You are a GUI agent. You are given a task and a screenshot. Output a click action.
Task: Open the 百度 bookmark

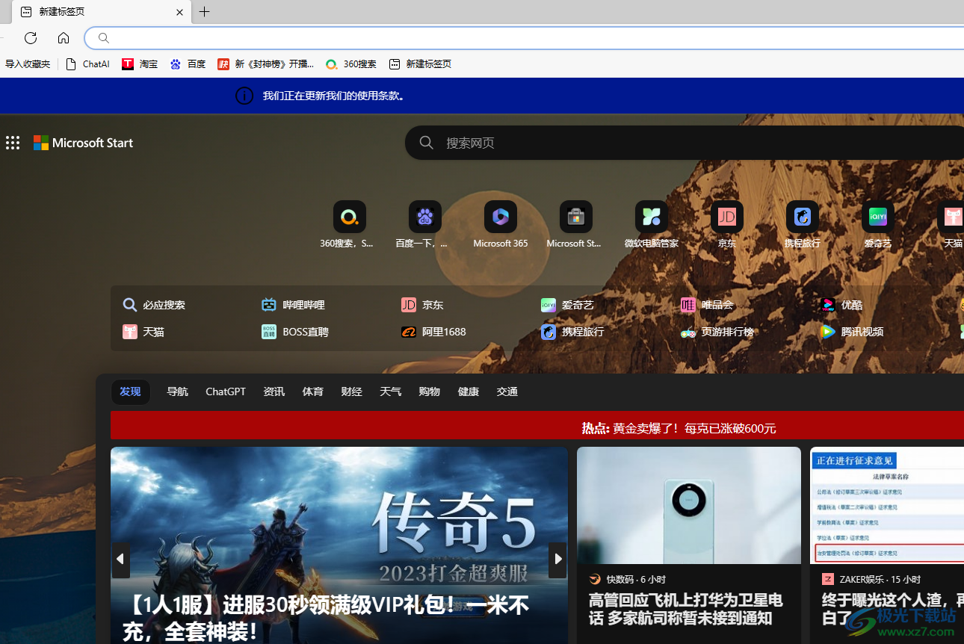click(x=188, y=64)
